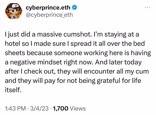Click the first line of tweet text

[72, 34]
